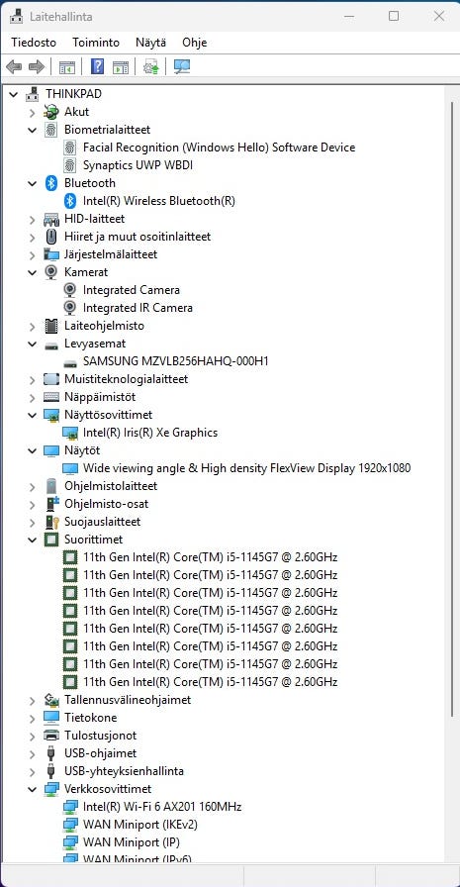
Task: Expand the HID-laitteet category
Action: click(33, 219)
